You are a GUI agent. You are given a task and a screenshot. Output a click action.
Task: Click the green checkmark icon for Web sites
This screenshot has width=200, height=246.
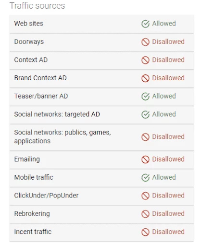[x=145, y=24]
